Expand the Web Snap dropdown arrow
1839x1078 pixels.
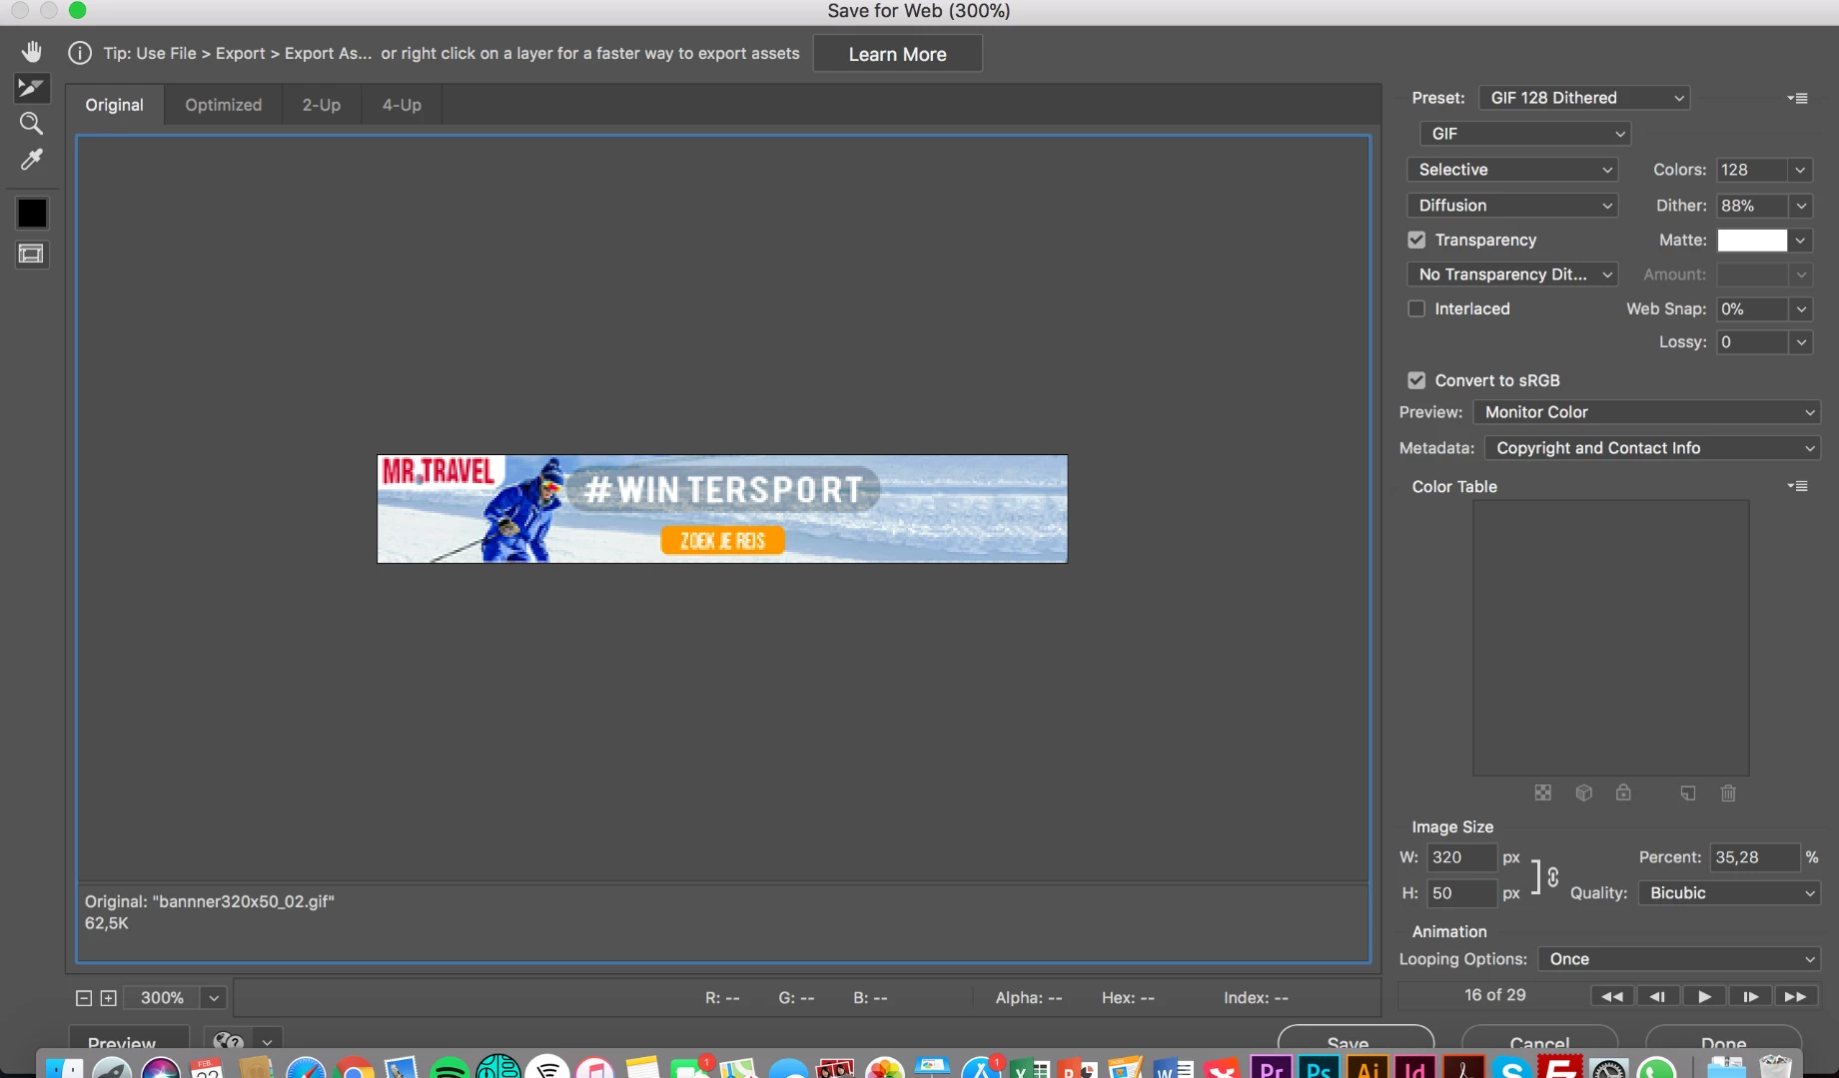[x=1800, y=309]
